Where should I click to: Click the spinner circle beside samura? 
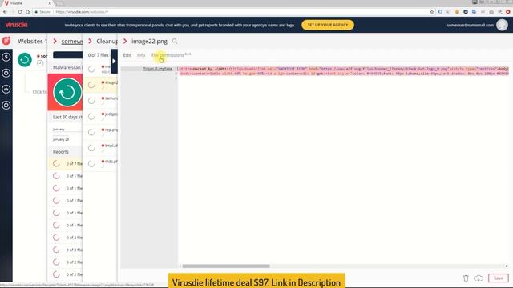(x=91, y=101)
